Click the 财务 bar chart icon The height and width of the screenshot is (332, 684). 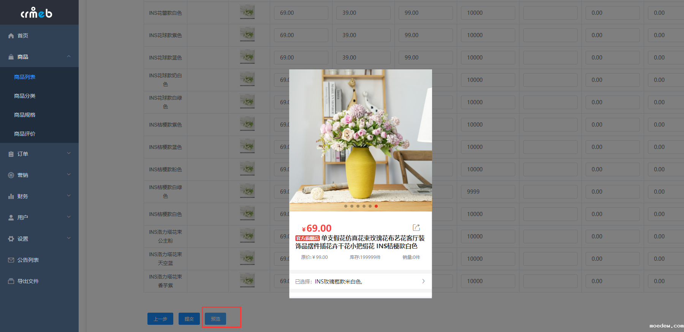click(11, 196)
